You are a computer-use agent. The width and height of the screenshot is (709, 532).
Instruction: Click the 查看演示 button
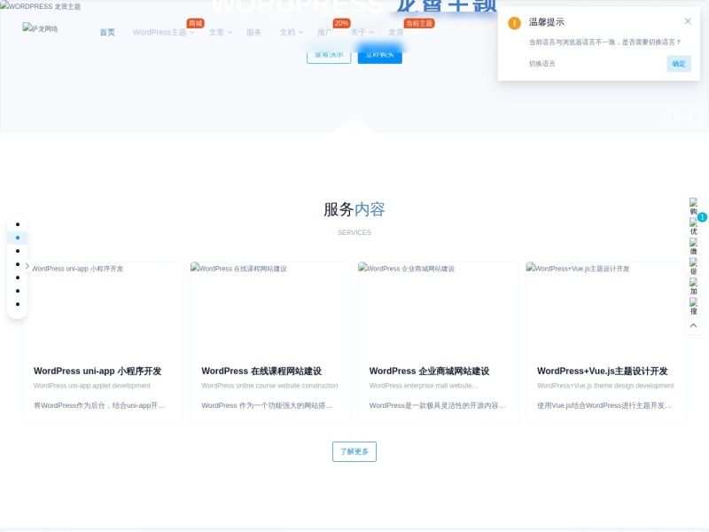[x=329, y=55]
